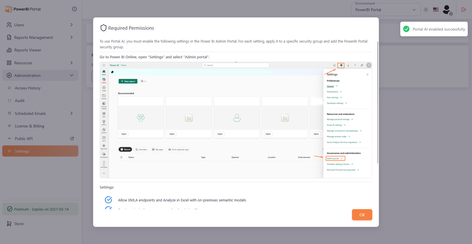Expand the Reports Management chevron
This screenshot has width=472, height=244.
pyautogui.click(x=71, y=37)
